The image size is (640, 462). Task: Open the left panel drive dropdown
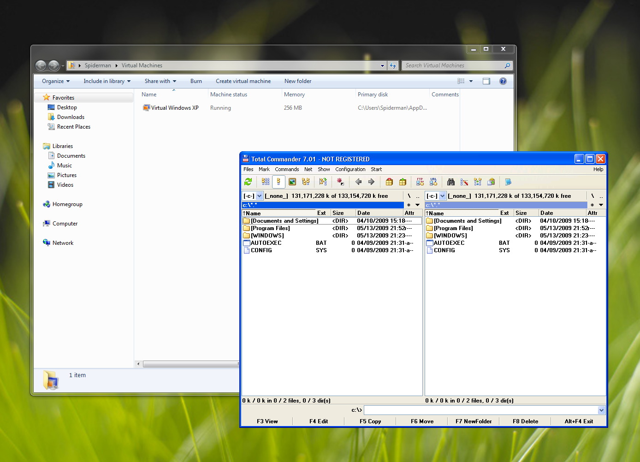(259, 196)
